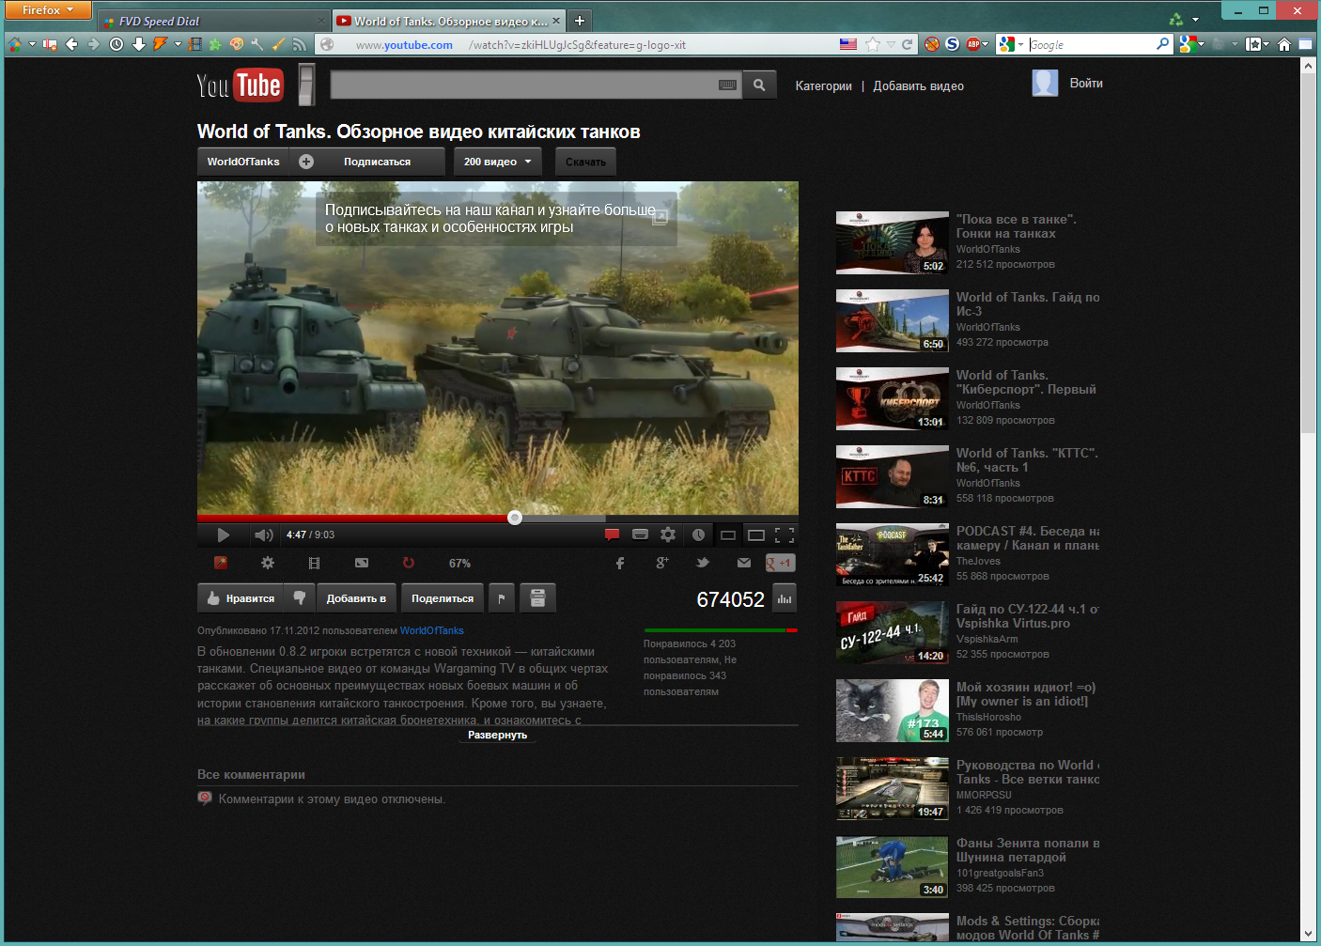Image resolution: width=1321 pixels, height=946 pixels.
Task: Dislike the video with thumbs-down
Action: [299, 598]
